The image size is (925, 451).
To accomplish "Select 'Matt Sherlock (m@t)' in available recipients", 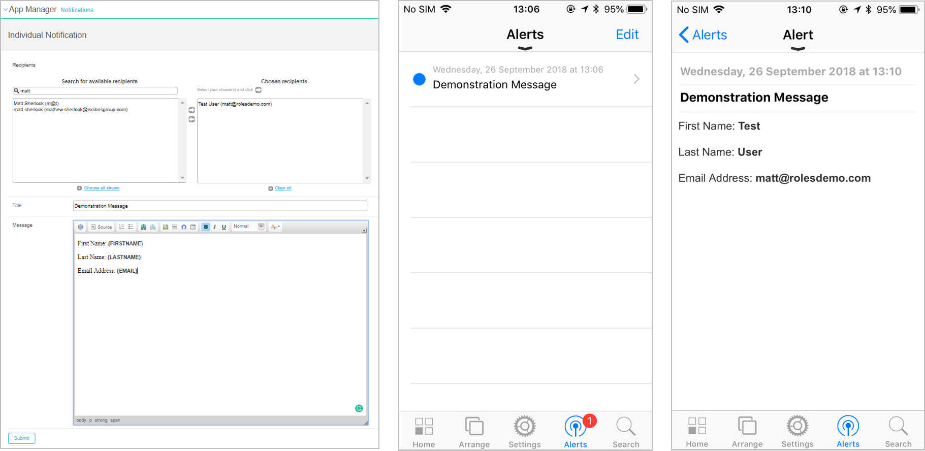I will [36, 103].
